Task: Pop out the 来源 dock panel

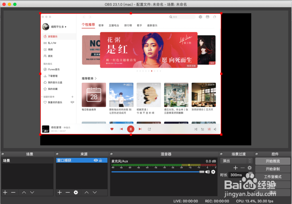Action: click(57, 154)
